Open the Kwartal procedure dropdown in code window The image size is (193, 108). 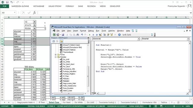click(x=188, y=39)
